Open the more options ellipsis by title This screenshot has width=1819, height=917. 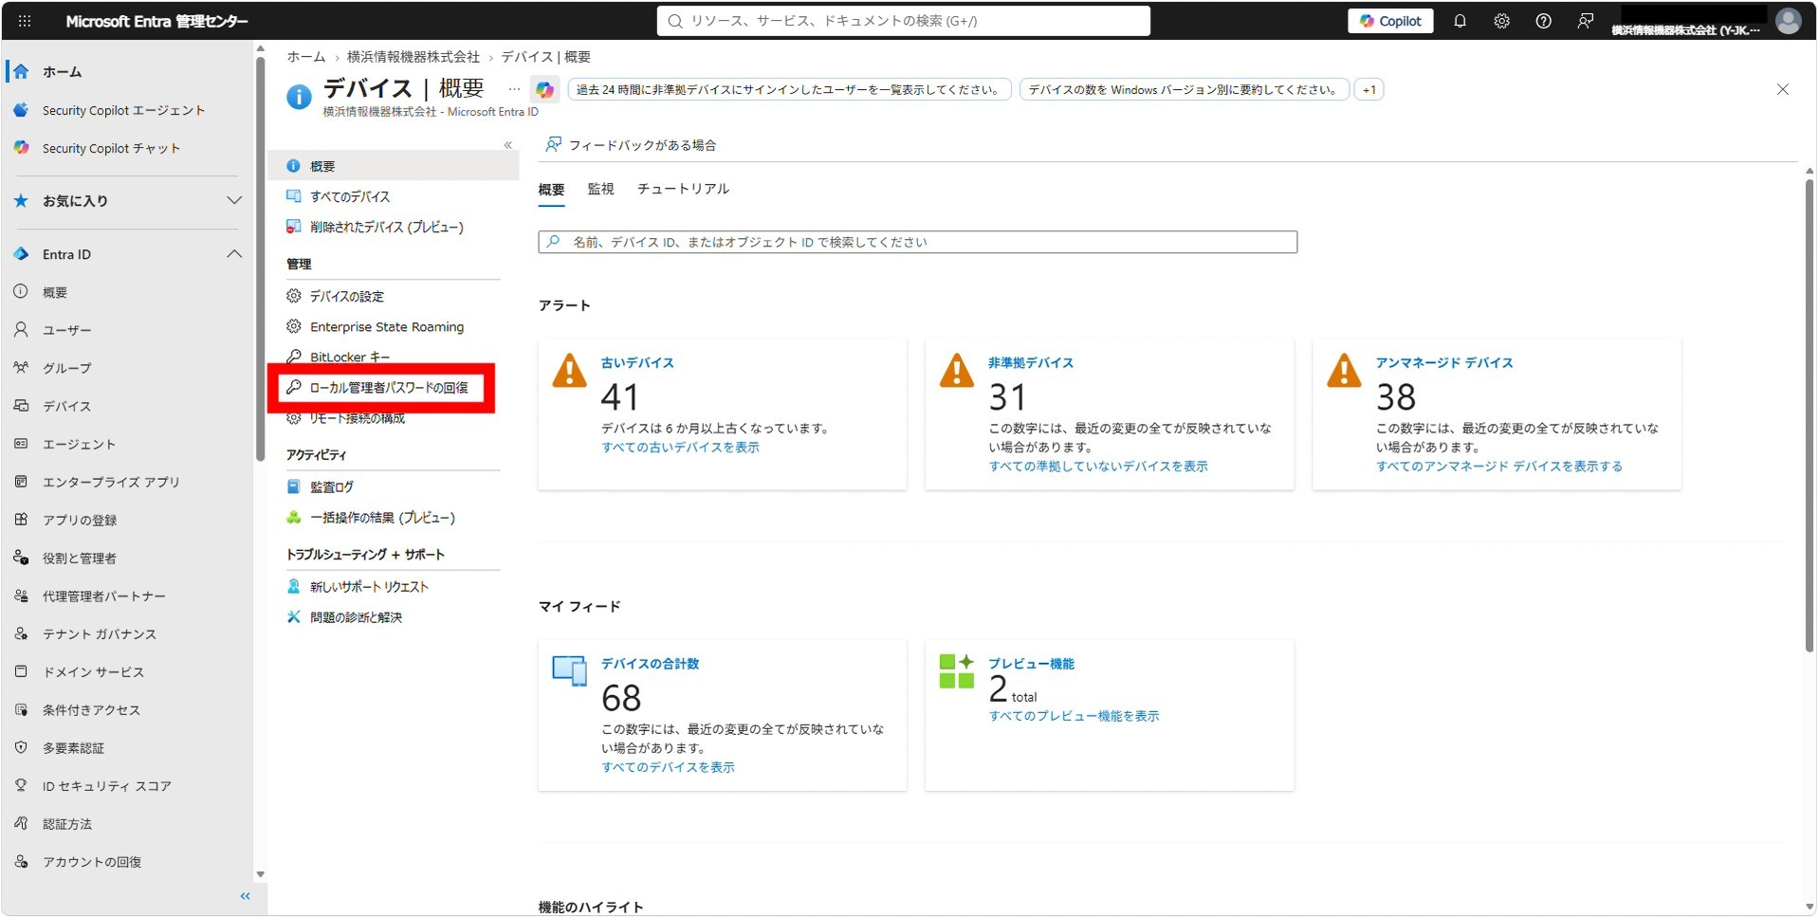(x=514, y=89)
